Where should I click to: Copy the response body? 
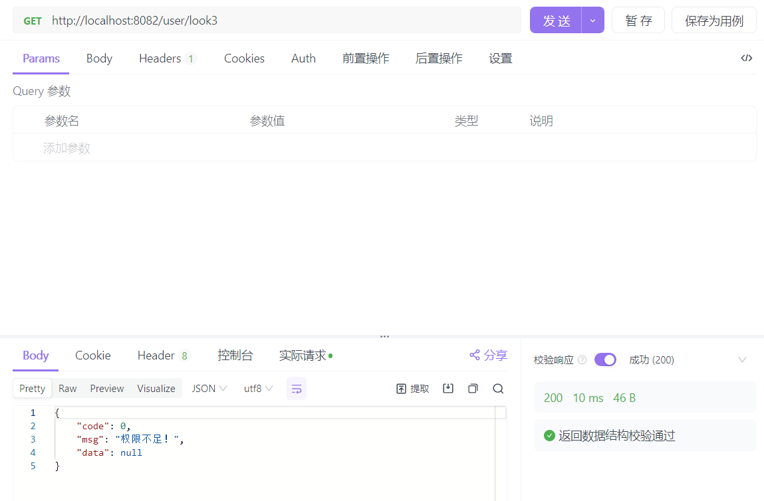(x=473, y=388)
